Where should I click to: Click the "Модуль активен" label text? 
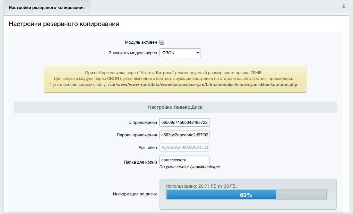[x=141, y=42]
